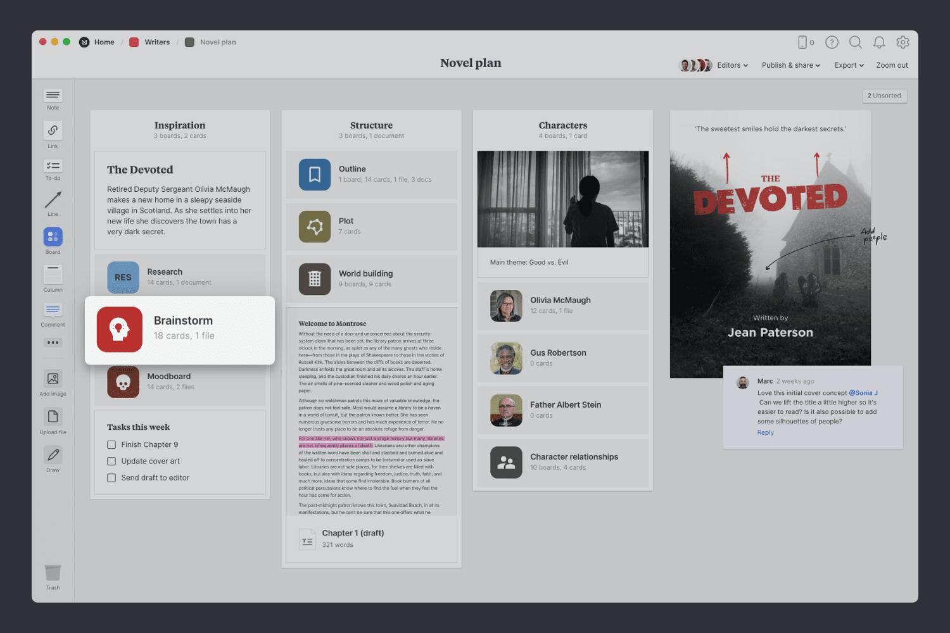Show the 2 Unsorted items
Screen dimensions: 950x633
(884, 96)
